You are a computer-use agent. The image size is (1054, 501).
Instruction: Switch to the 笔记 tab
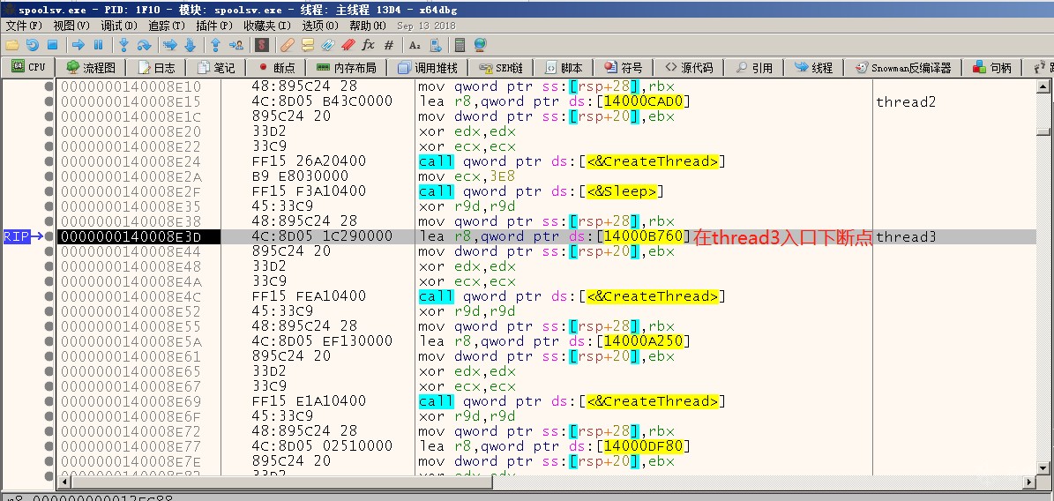pos(216,68)
